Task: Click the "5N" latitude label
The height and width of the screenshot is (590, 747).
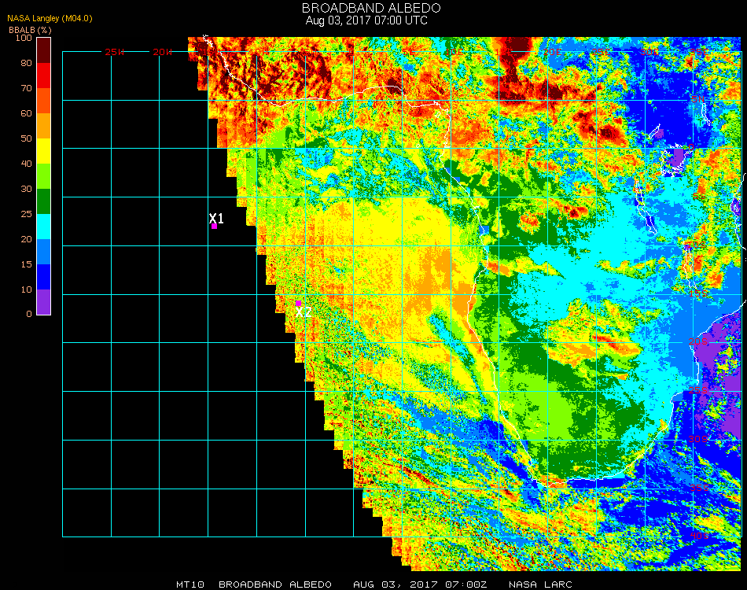Action: coord(697,99)
